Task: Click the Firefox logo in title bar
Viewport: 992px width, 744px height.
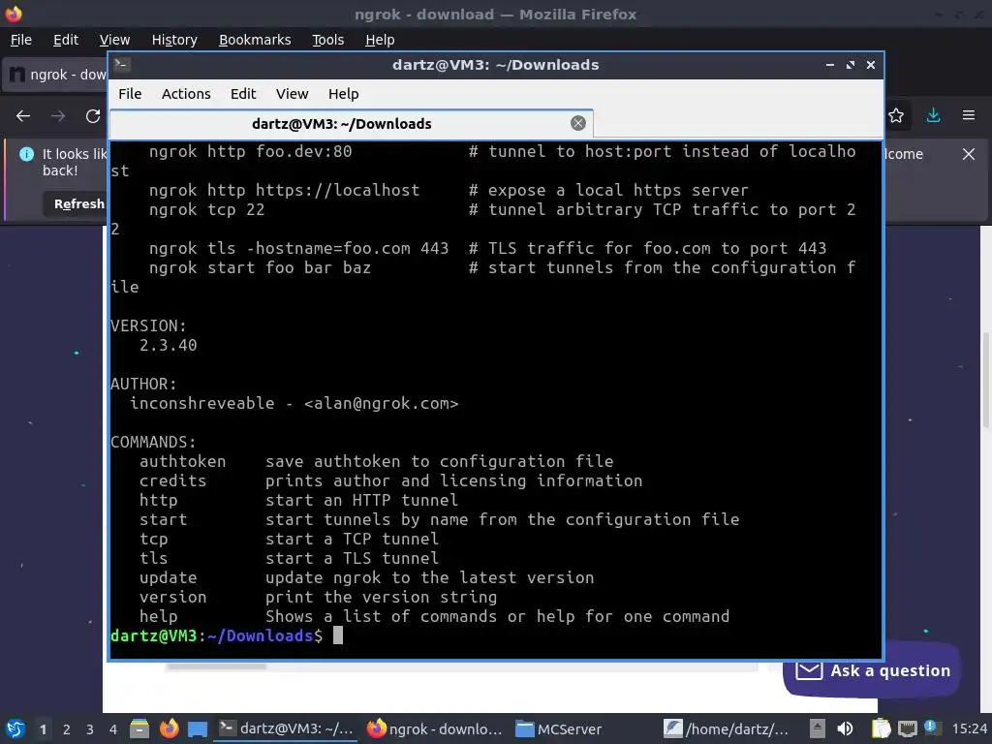Action: tap(14, 14)
